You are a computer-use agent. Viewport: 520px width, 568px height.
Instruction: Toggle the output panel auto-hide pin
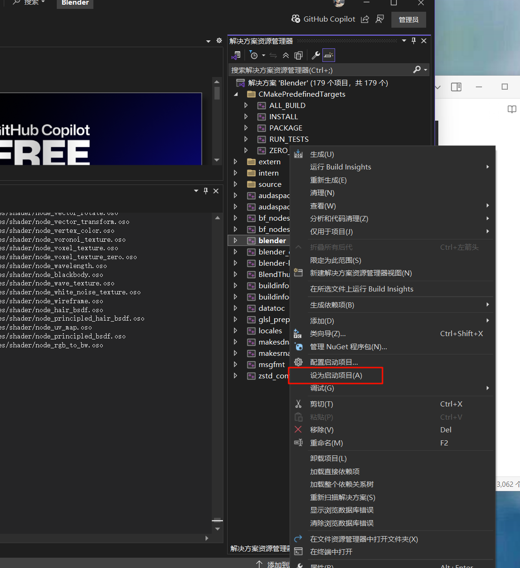pyautogui.click(x=206, y=191)
